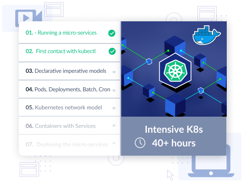Click status dot beside lesson 06
This screenshot has width=244, height=183.
click(x=114, y=125)
